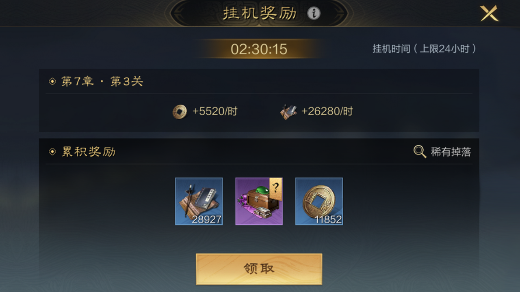Tap the 挂机奖励 title banner

point(260,13)
